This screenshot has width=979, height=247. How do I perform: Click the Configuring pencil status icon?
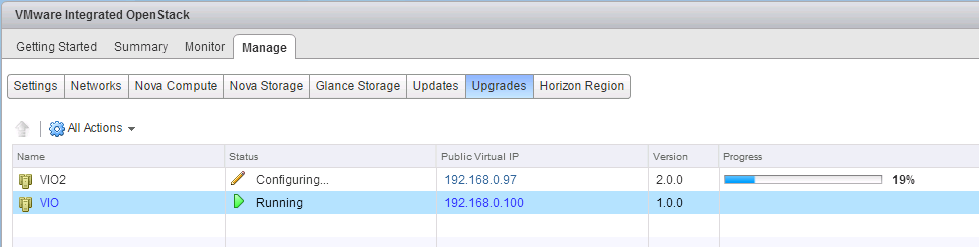click(238, 178)
